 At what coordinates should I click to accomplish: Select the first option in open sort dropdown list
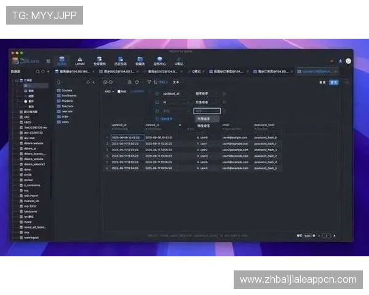tap(203, 119)
